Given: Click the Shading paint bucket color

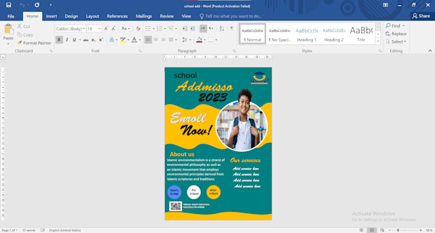Looking at the screenshot, I should [199, 40].
